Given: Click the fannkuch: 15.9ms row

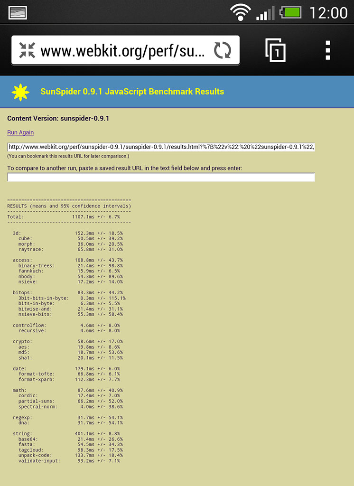Looking at the screenshot, I should click(69, 271).
